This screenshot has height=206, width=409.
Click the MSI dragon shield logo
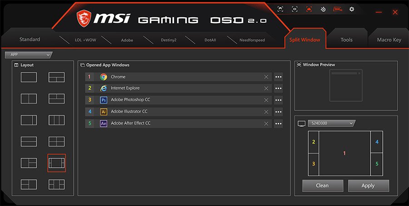pyautogui.click(x=84, y=19)
